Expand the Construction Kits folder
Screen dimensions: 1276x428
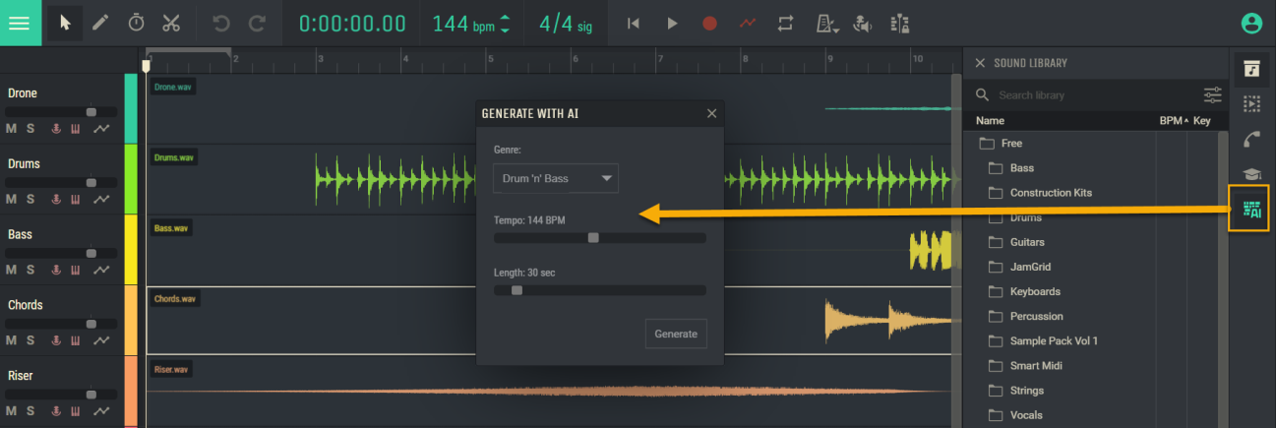pos(1051,193)
